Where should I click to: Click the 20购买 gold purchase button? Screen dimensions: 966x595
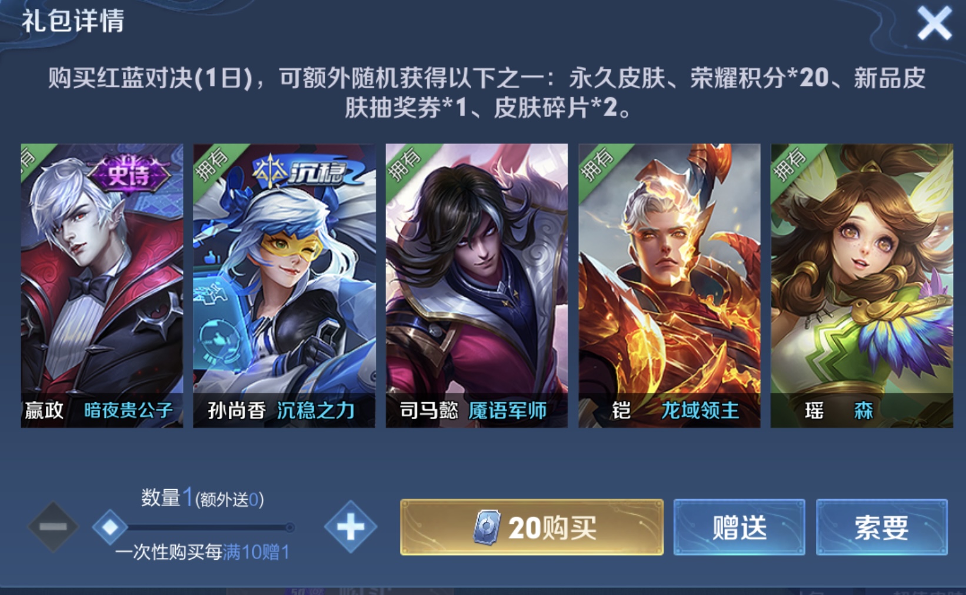532,527
